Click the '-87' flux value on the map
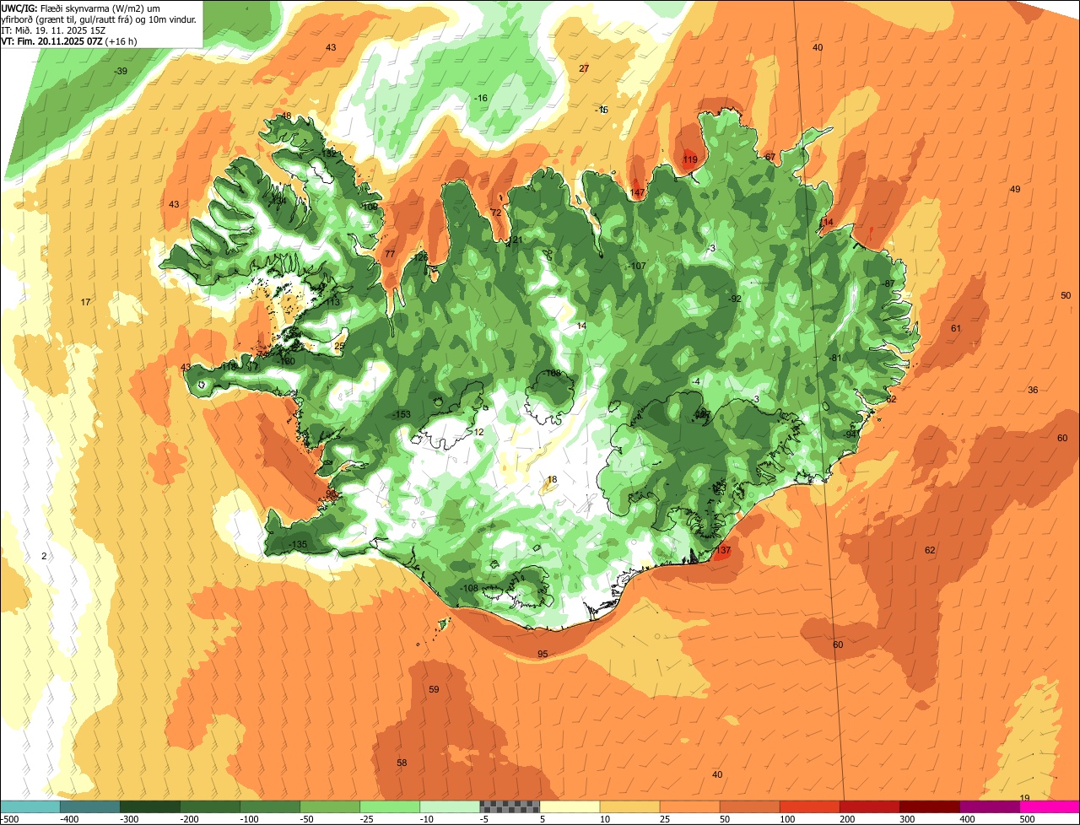 click(x=888, y=283)
